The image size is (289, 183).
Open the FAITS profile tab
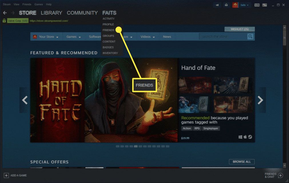pos(109,13)
